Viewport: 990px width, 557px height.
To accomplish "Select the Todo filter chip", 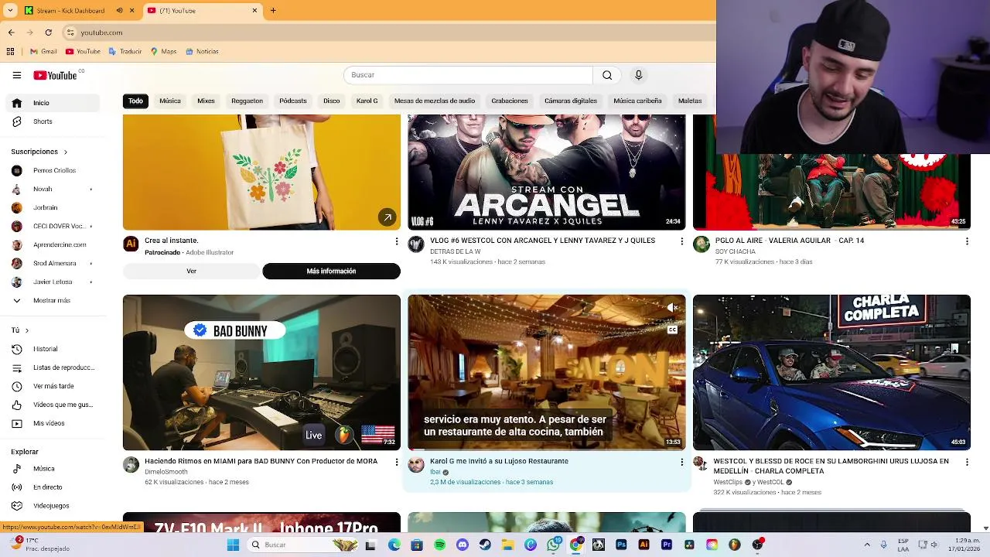I will (135, 101).
